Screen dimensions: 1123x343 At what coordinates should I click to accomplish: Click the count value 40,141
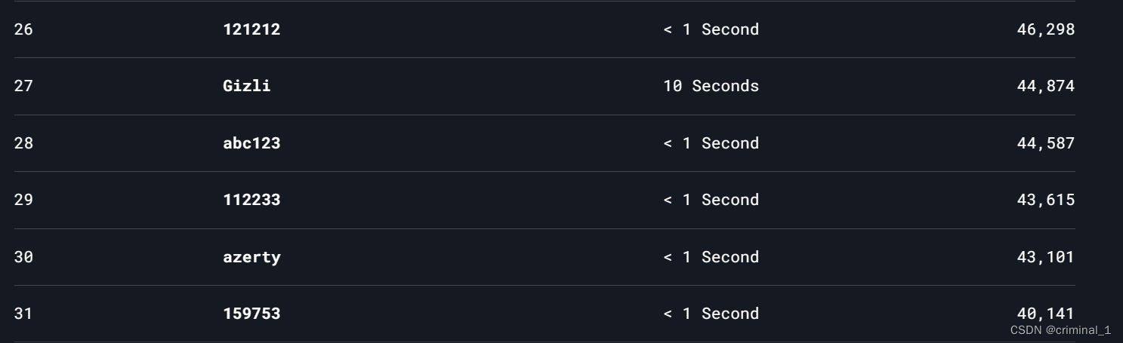coord(1045,314)
